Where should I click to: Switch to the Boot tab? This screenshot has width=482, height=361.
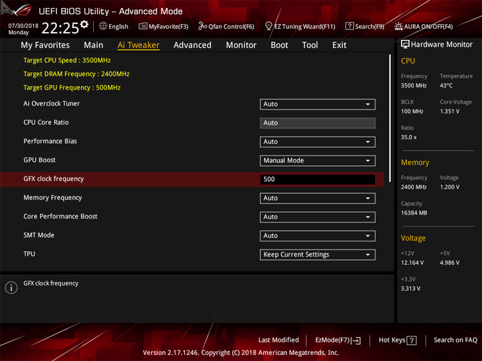click(x=279, y=45)
